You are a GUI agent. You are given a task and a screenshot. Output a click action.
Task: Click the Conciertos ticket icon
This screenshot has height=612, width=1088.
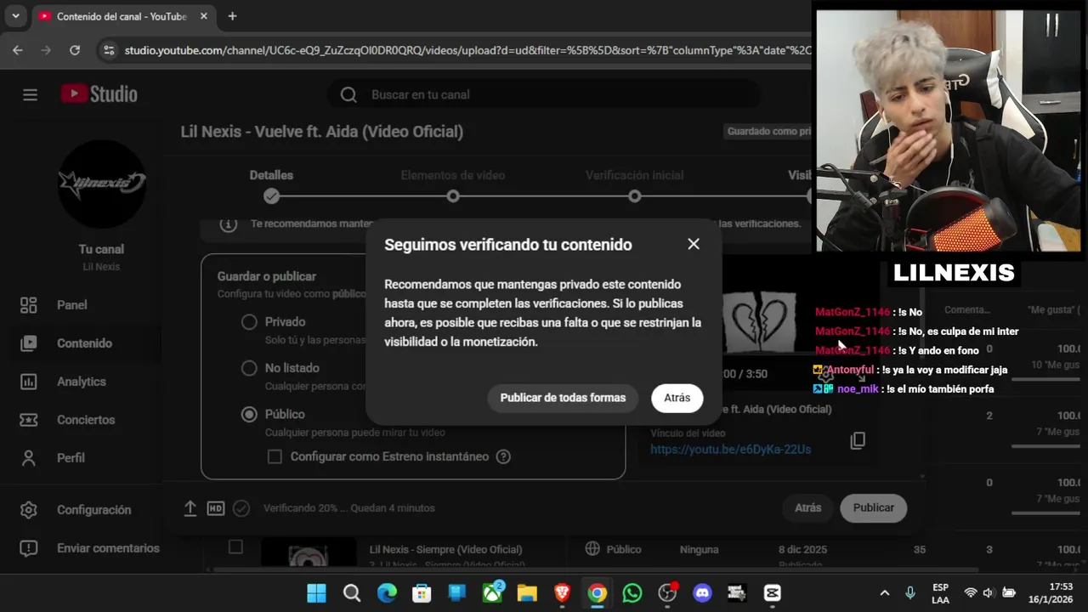click(x=29, y=420)
